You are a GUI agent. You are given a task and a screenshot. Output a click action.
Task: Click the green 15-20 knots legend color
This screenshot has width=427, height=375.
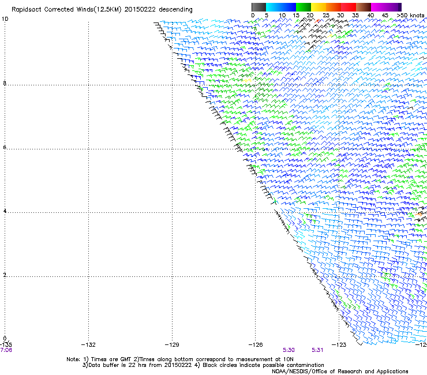[x=304, y=7]
